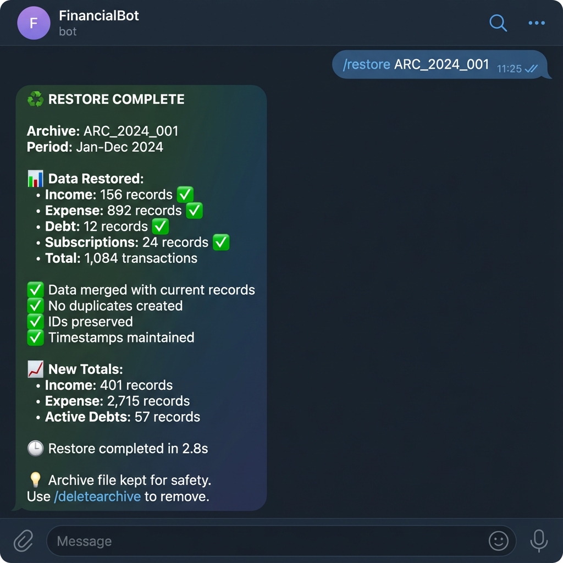Click the /deletearchive command link
Screen dimensions: 563x563
click(97, 496)
